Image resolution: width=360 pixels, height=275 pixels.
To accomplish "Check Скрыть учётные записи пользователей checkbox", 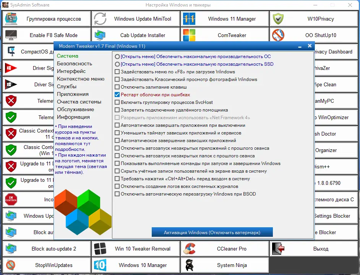I will click(x=117, y=171).
